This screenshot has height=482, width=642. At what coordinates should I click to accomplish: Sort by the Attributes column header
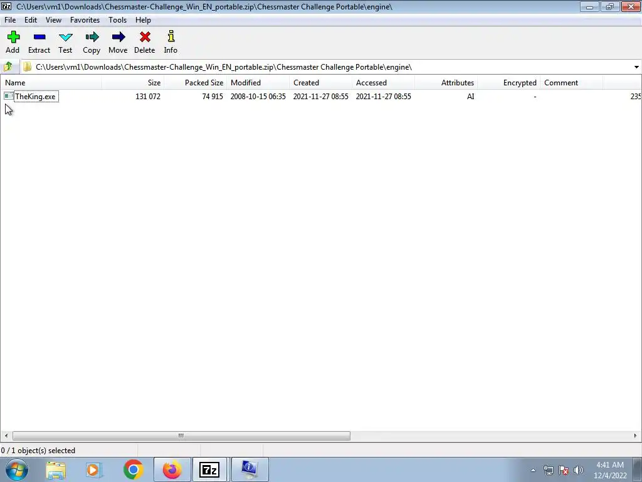[446, 82]
